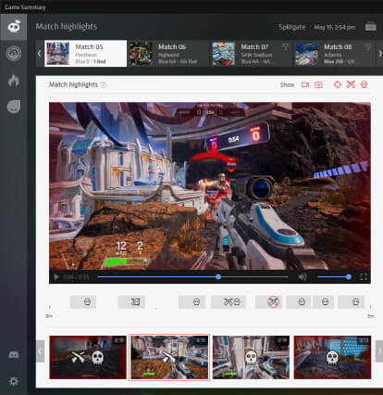Click the volume slider handle

(x=349, y=276)
